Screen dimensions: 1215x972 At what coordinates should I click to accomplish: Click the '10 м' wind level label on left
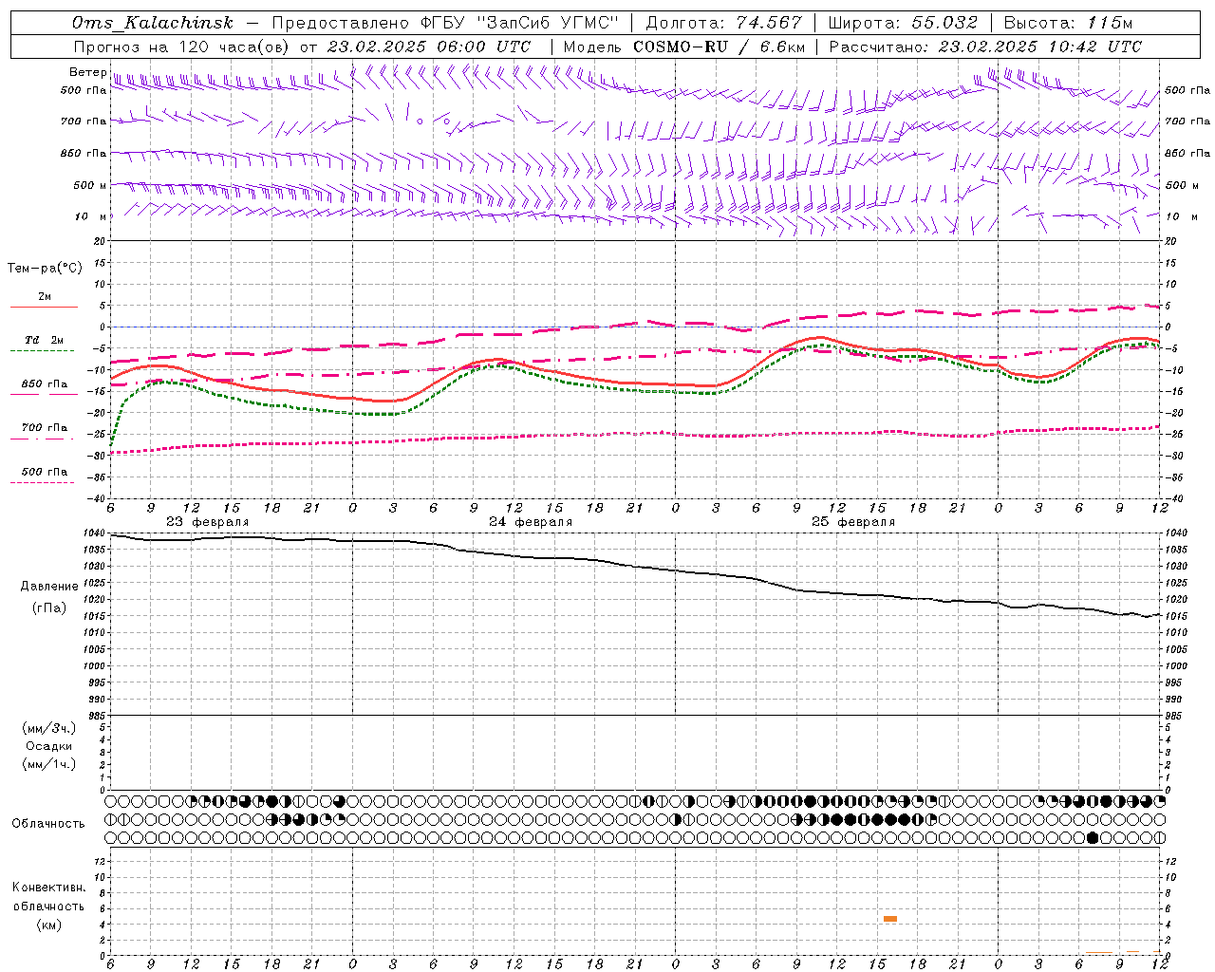tap(90, 216)
